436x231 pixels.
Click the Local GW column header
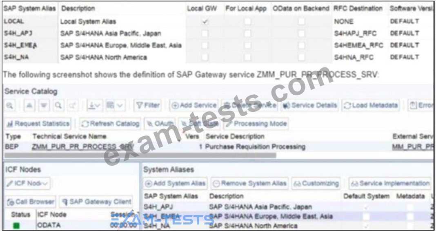[x=202, y=9]
